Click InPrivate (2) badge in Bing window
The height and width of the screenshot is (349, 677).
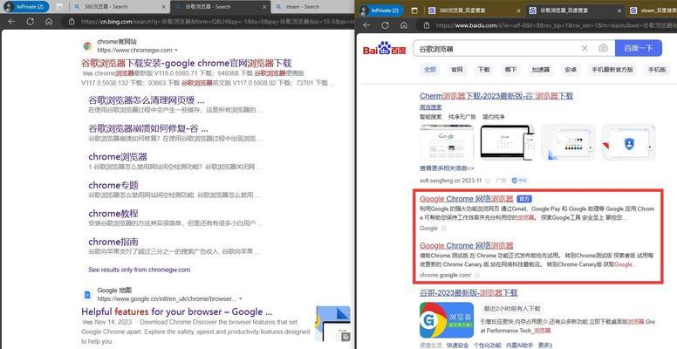(27, 7)
